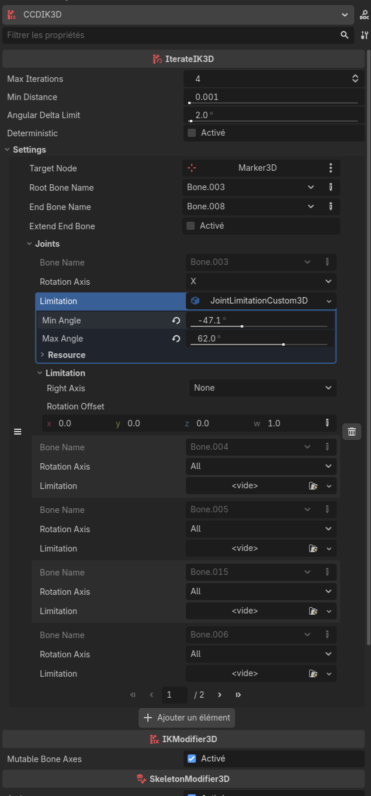Open the Right Axis dropdown set to None
371x796 pixels.
(262, 388)
